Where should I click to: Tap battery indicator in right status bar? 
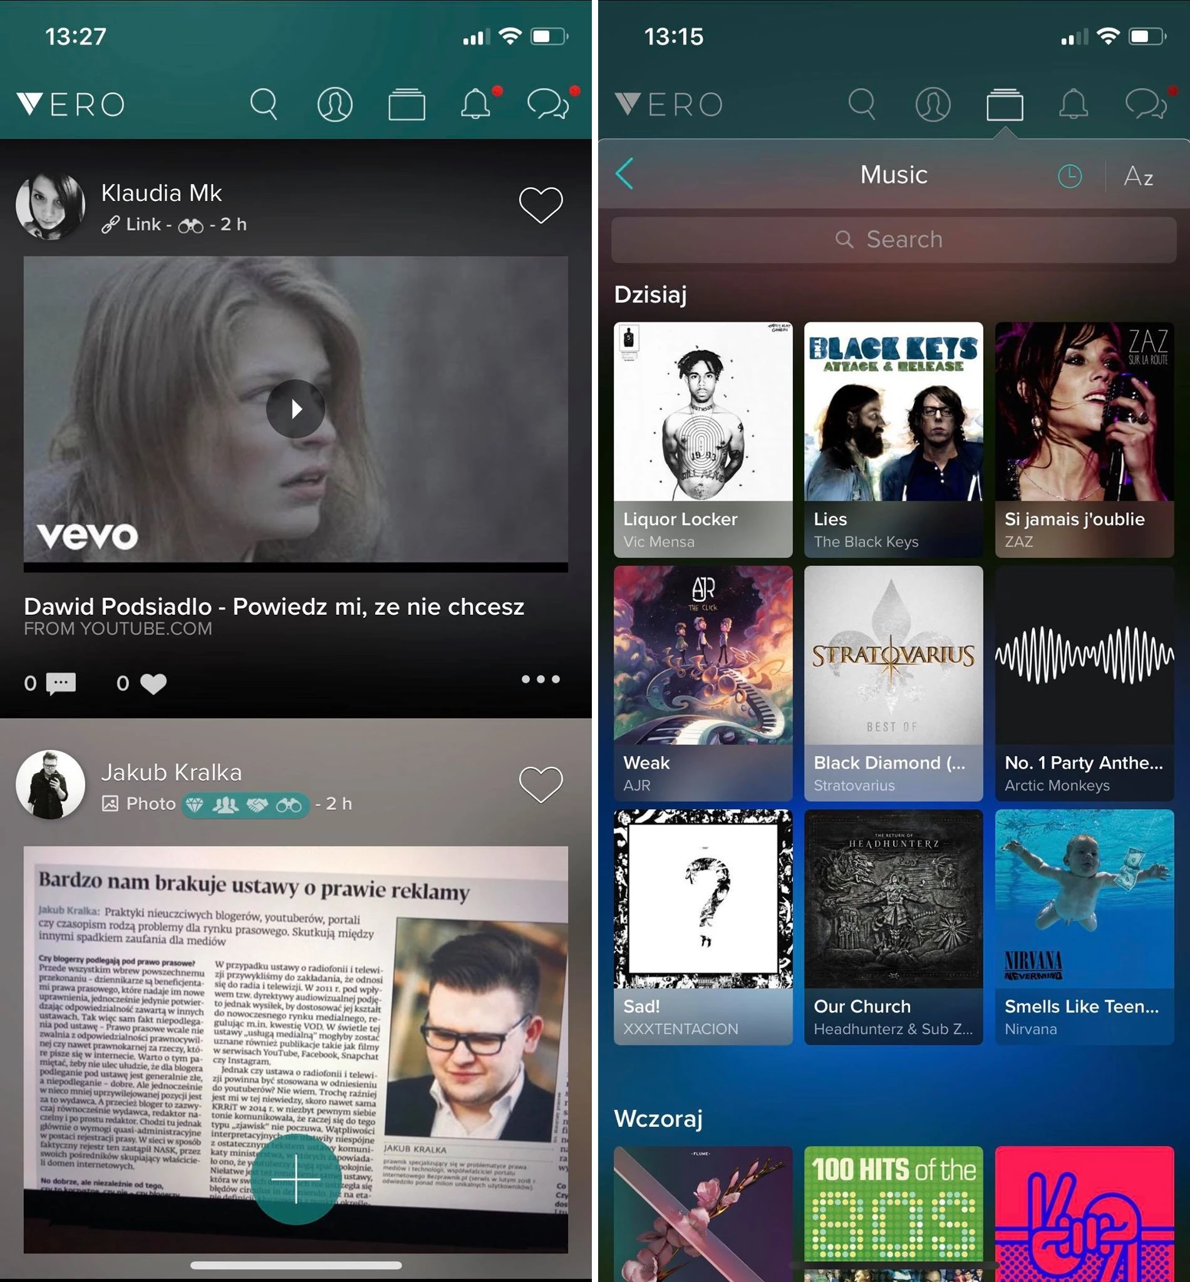pyautogui.click(x=1147, y=36)
